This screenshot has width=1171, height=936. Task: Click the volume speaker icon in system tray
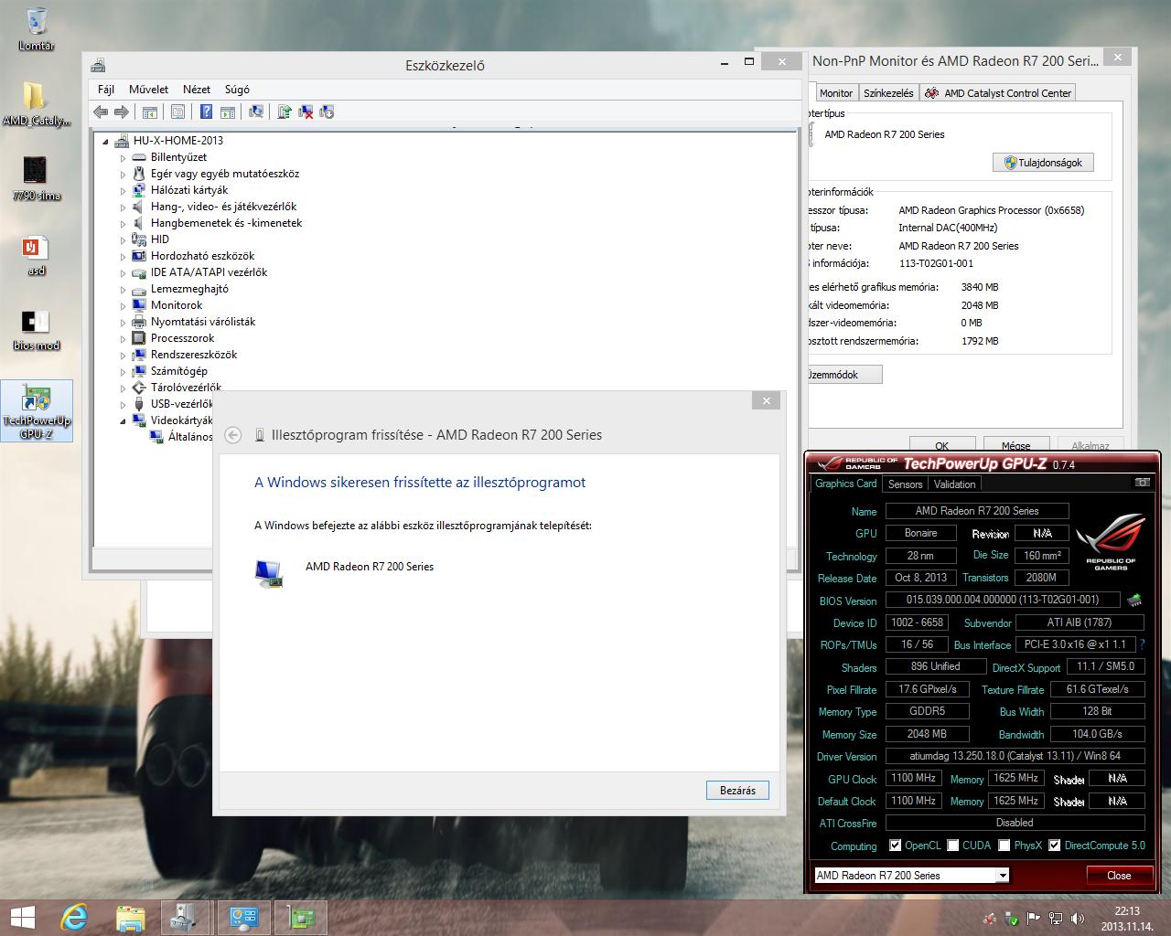[1078, 919]
